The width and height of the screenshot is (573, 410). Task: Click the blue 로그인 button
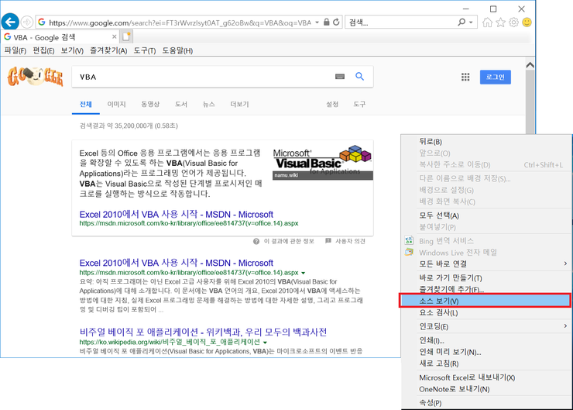point(495,78)
